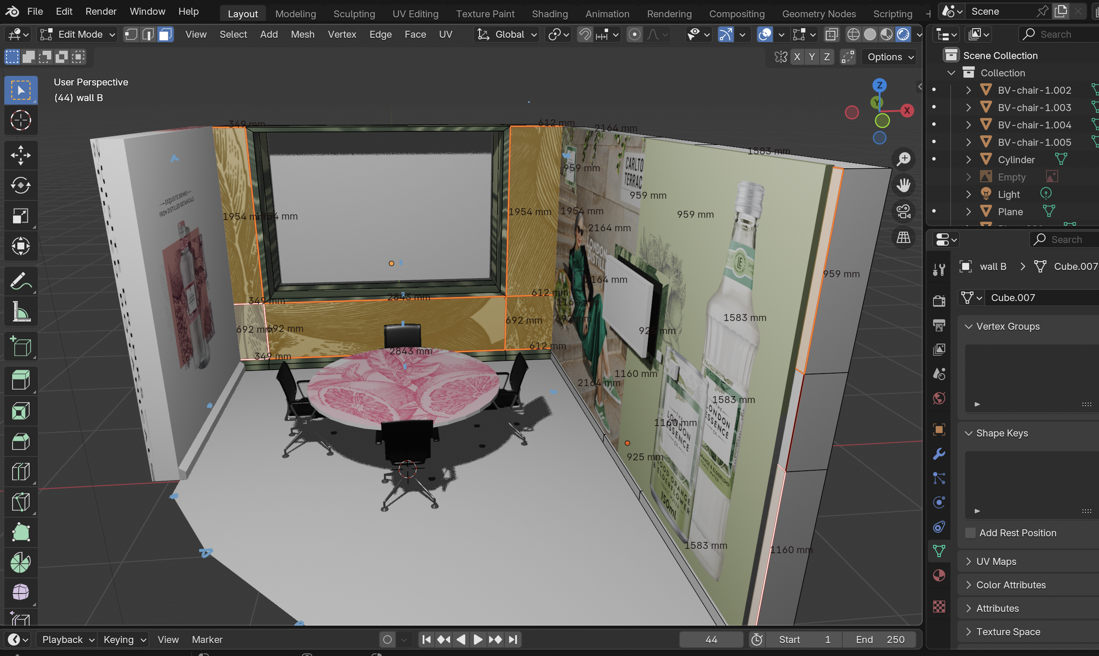Enable face select mode

coord(165,35)
